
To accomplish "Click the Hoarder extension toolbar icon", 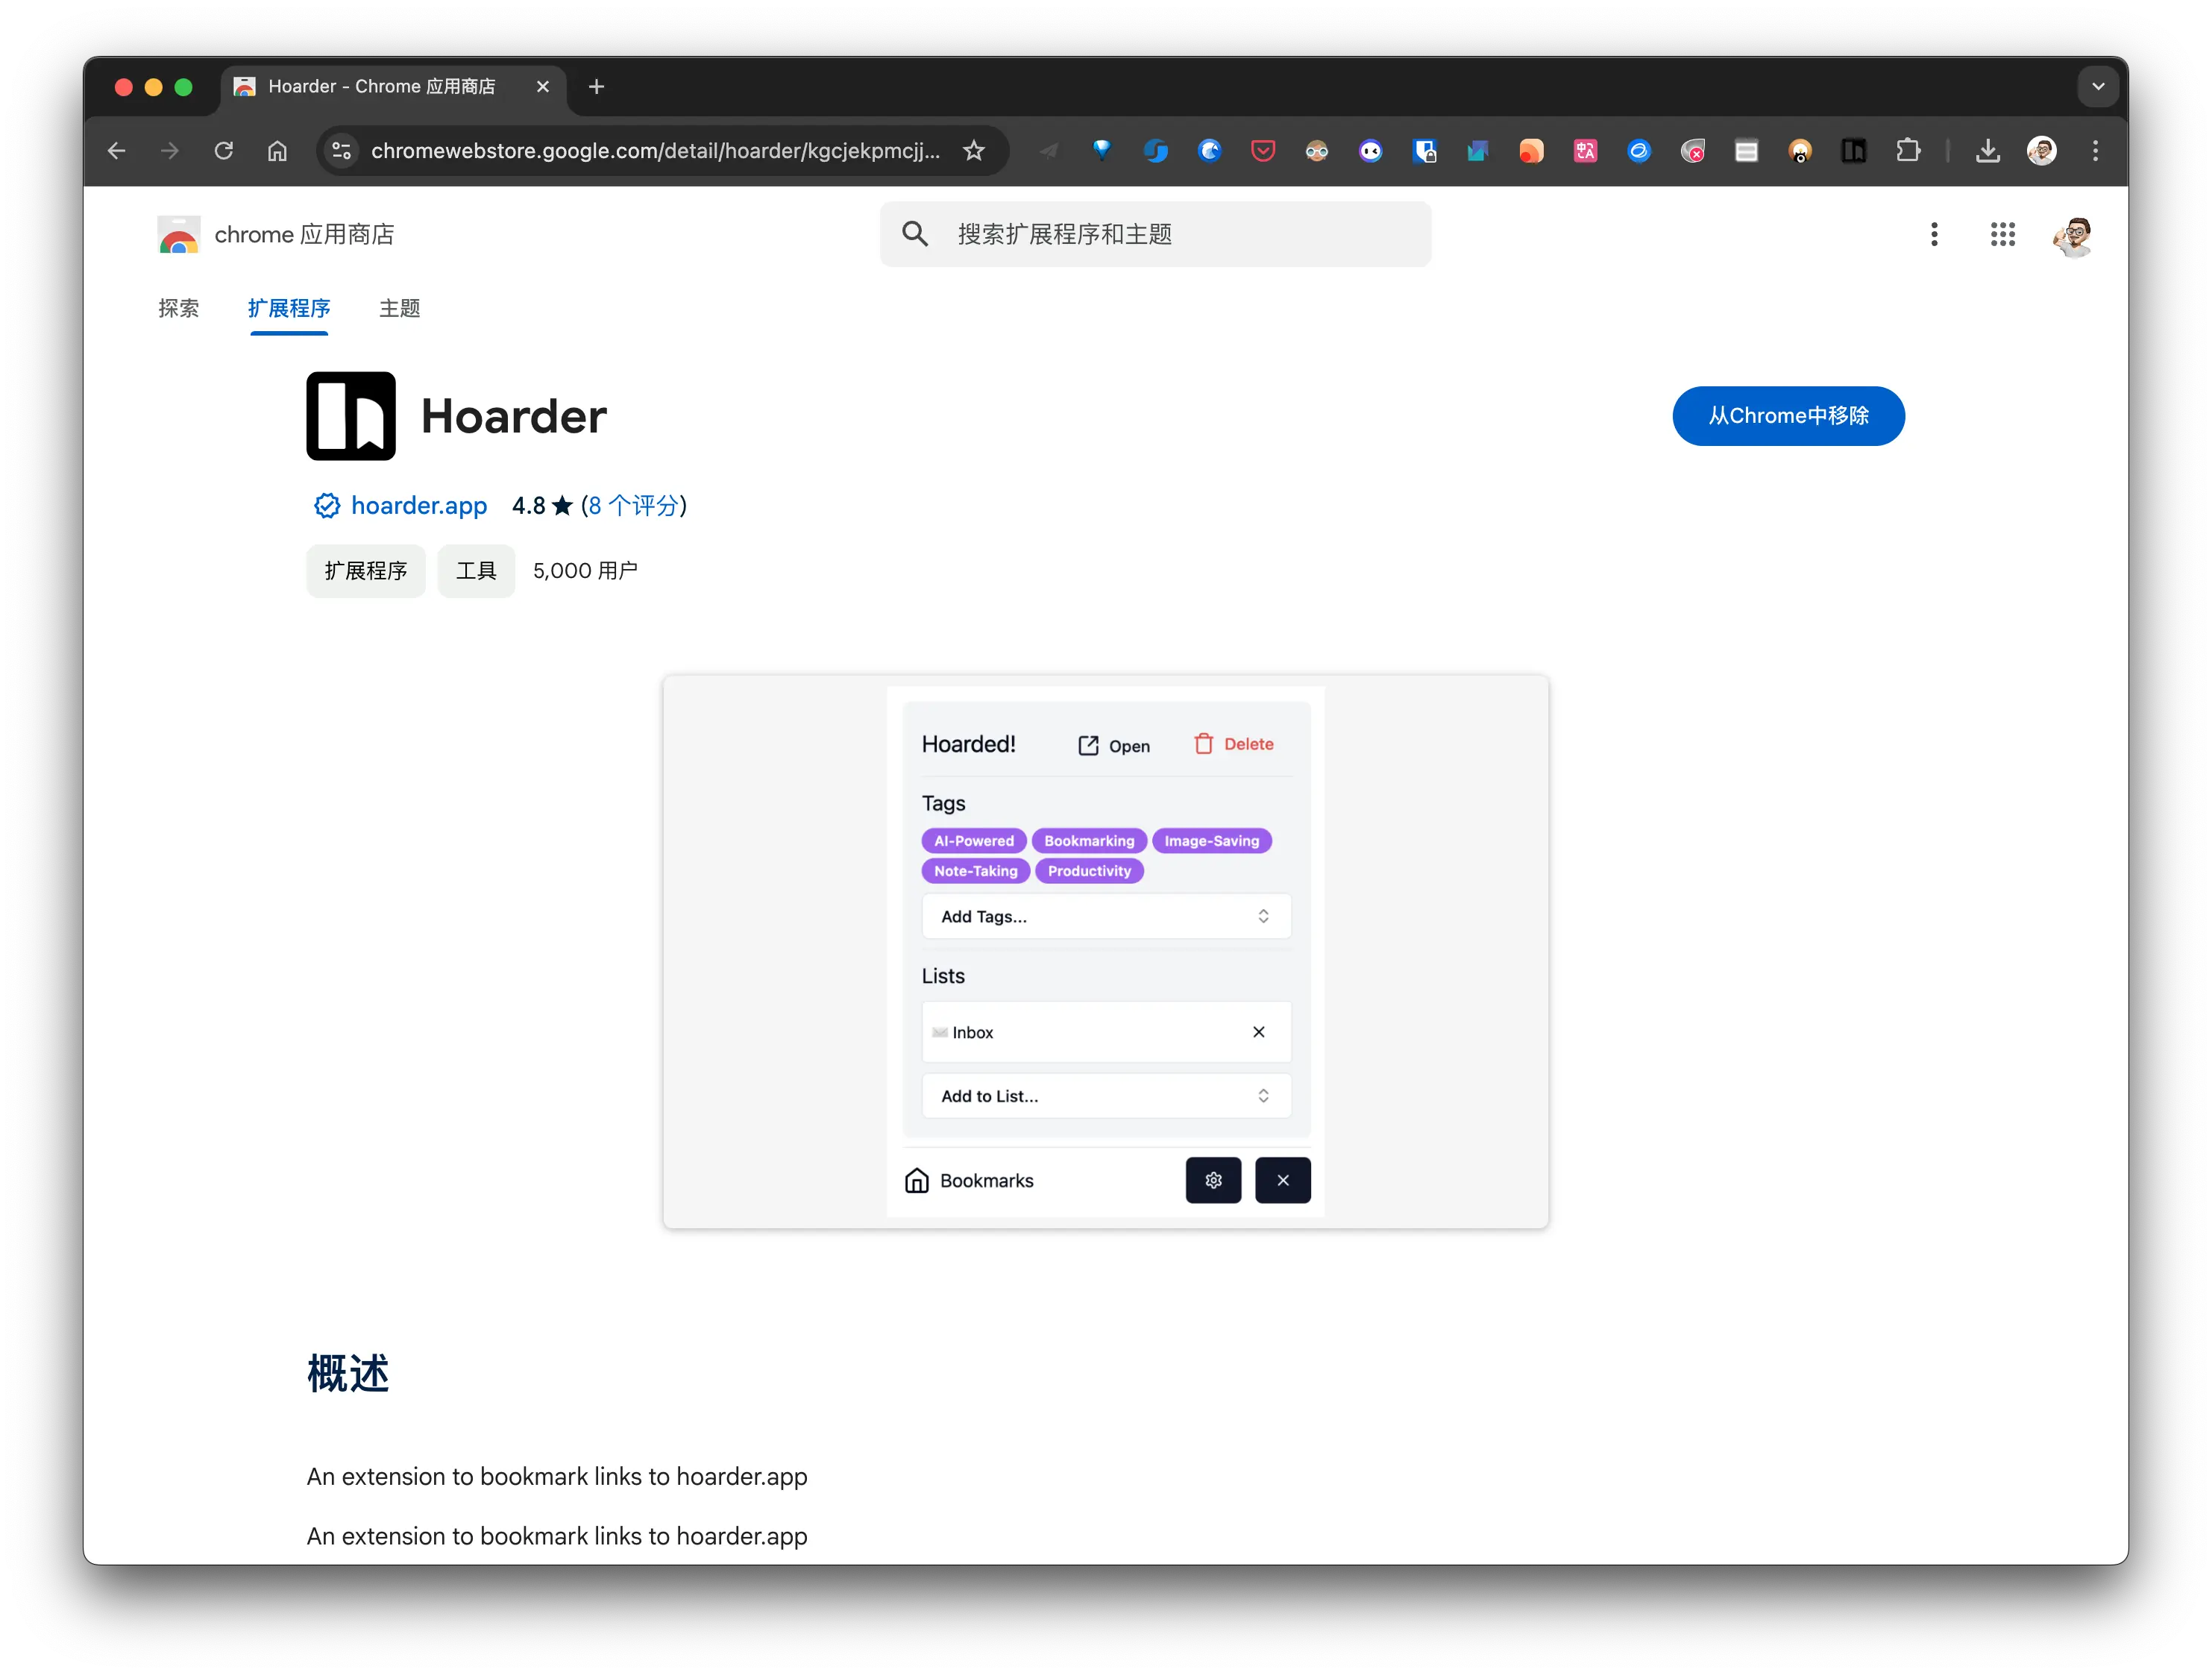I will pos(1853,151).
